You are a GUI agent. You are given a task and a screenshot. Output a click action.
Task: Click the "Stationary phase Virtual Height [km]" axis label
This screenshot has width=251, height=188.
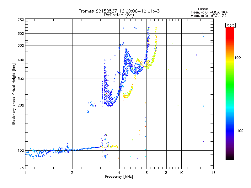point(14,94)
